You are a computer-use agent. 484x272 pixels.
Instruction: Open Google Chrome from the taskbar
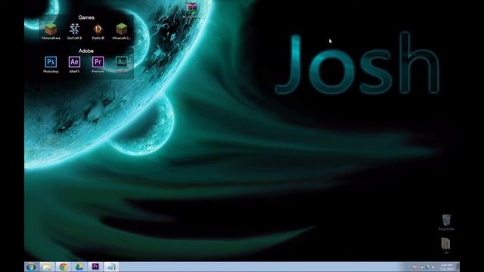click(x=64, y=267)
